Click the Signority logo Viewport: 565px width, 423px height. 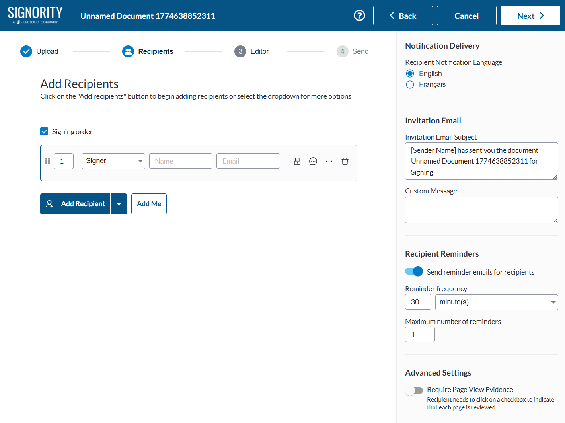point(35,15)
